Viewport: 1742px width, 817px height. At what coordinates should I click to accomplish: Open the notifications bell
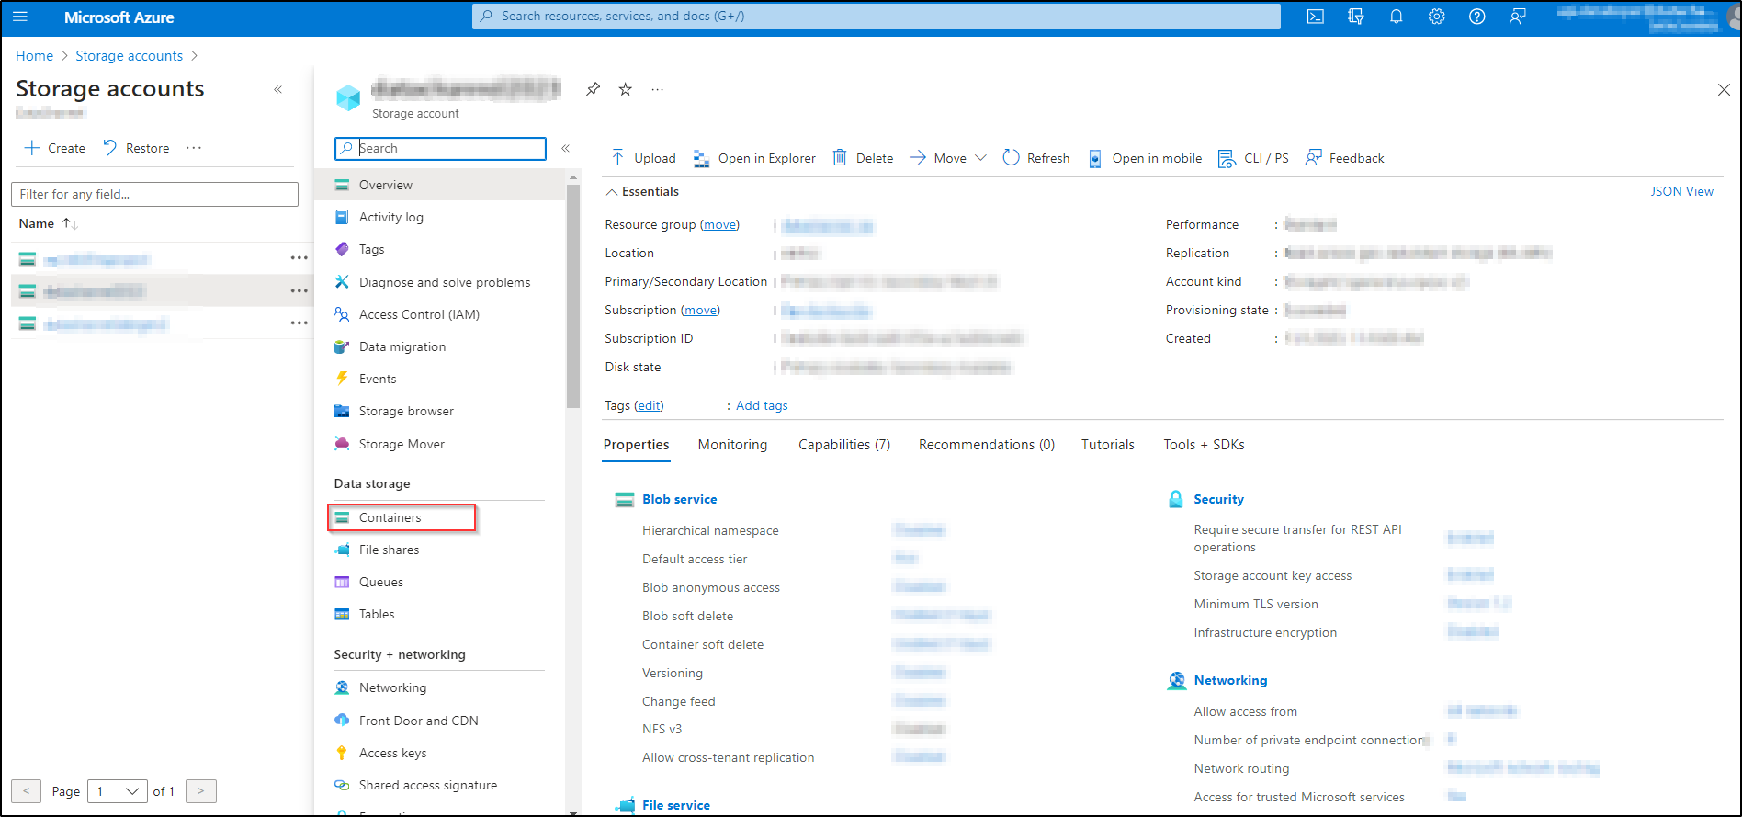pyautogui.click(x=1397, y=17)
